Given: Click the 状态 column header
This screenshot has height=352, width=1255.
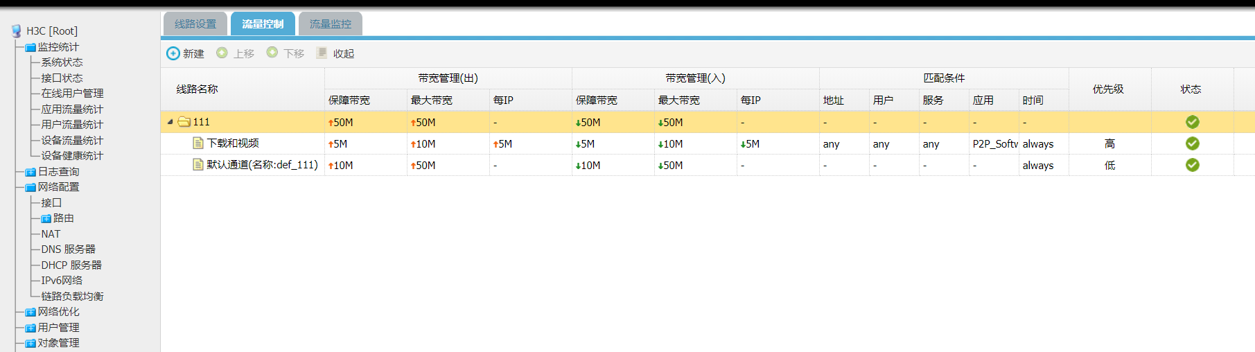Looking at the screenshot, I should pos(1191,89).
